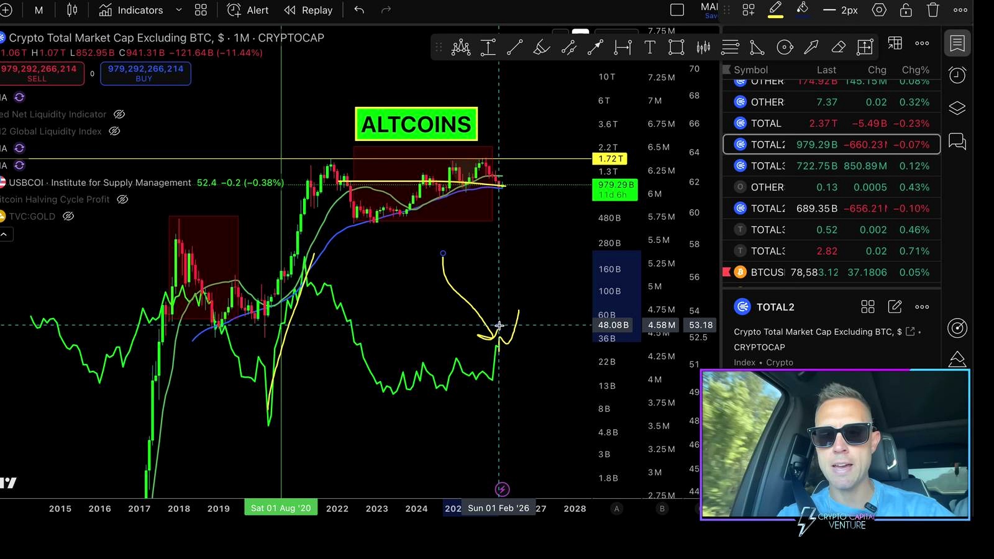Open the chart type candlestick selector
The image size is (994, 559).
click(x=72, y=10)
